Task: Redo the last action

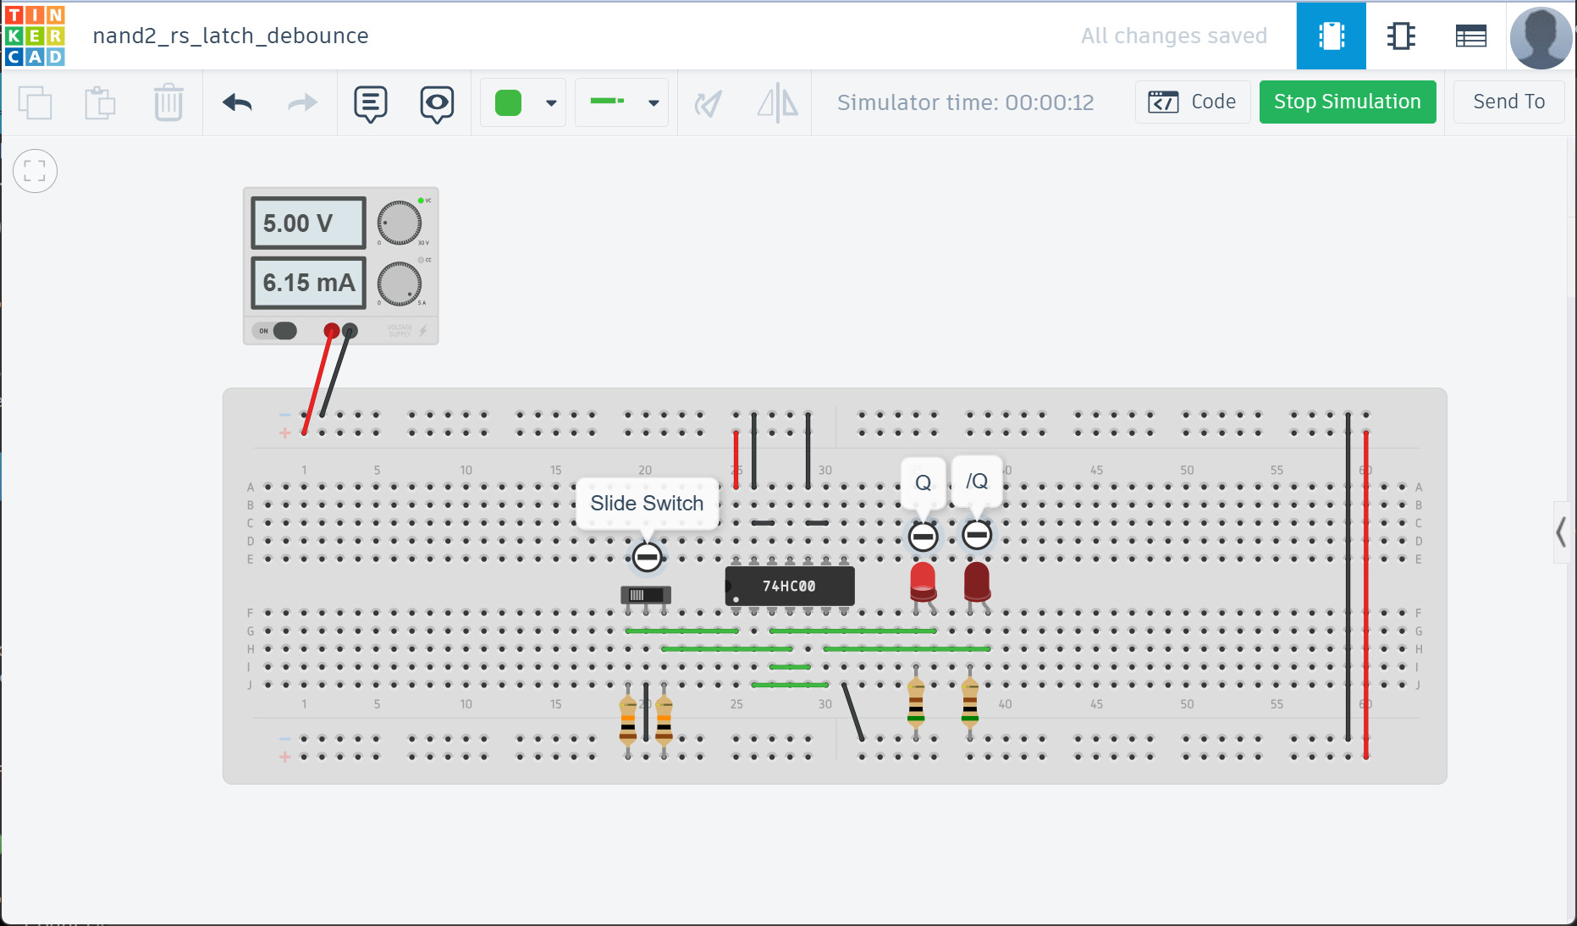Action: [x=302, y=102]
